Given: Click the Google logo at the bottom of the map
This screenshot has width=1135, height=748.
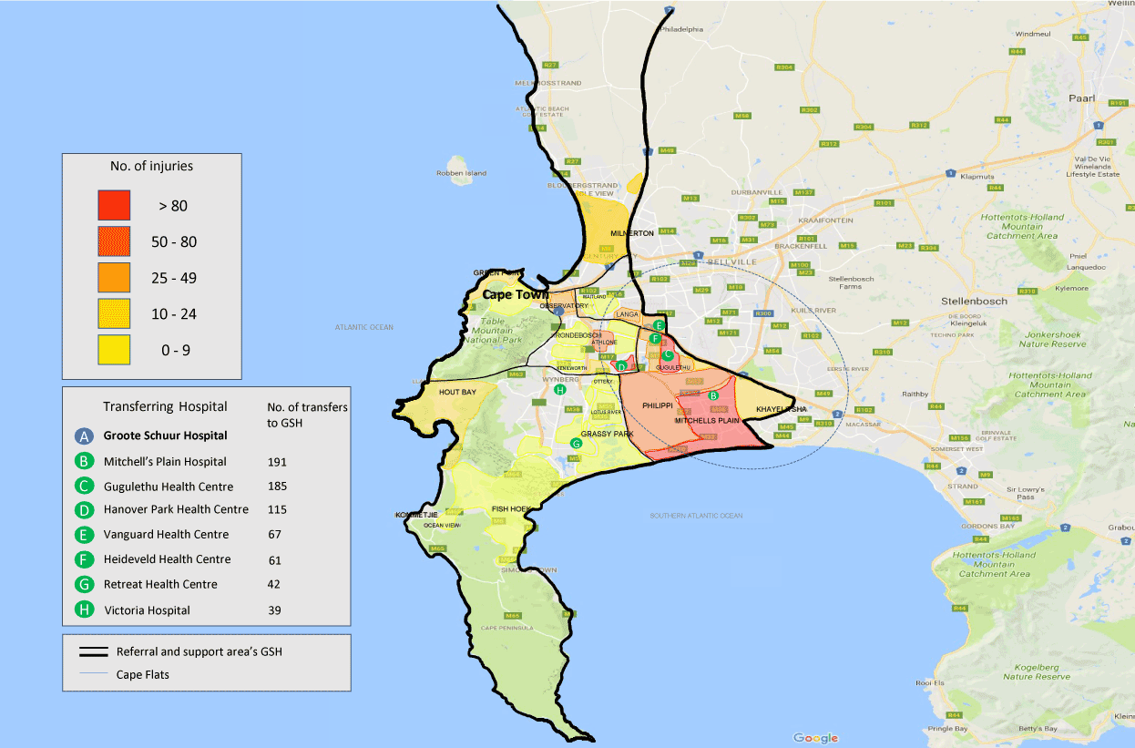Looking at the screenshot, I should click(x=815, y=738).
